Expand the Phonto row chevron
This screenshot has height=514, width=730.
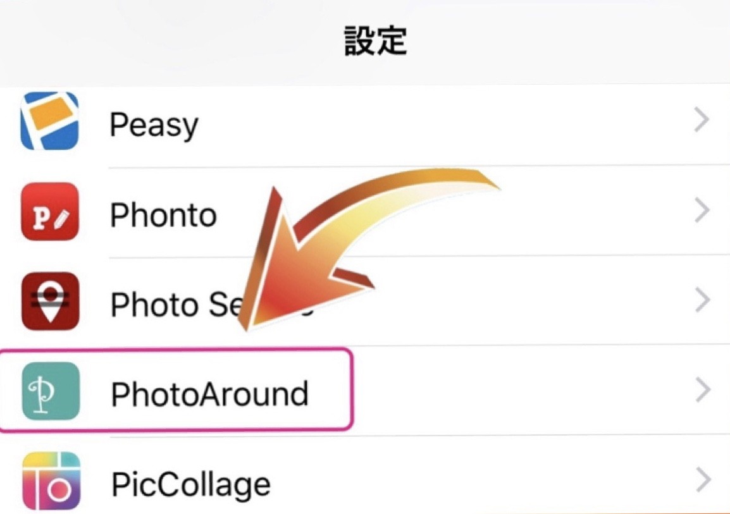[702, 211]
